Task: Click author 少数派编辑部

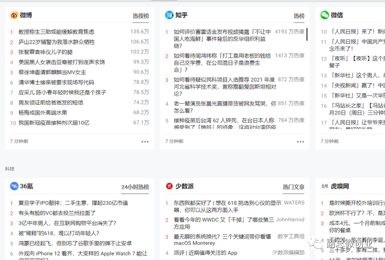Action: pos(288,252)
